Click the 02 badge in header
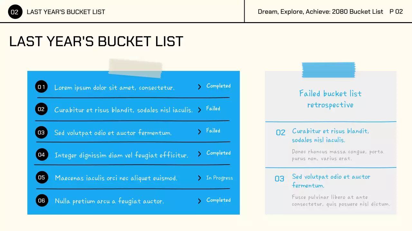Screen dimensions: 412x231 tap(15, 12)
